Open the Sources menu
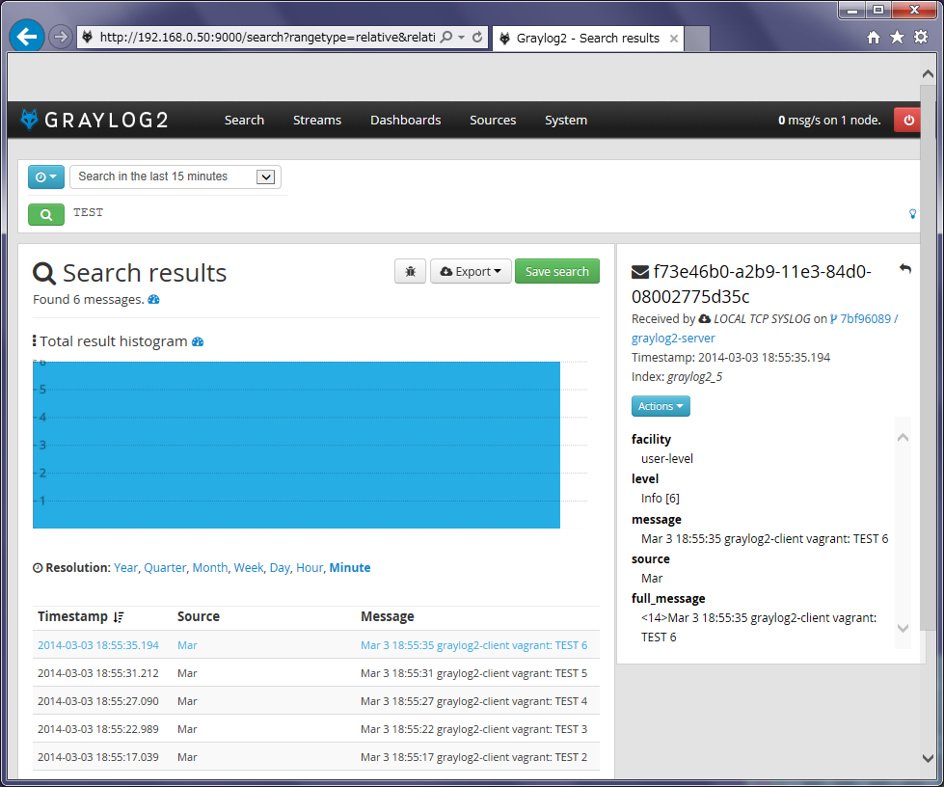944x787 pixels. click(493, 120)
